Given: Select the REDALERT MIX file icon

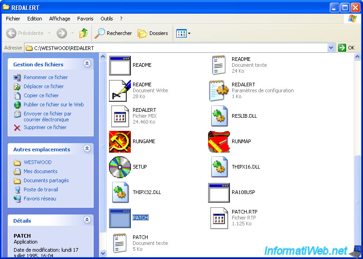Looking at the screenshot, I should [x=120, y=116].
